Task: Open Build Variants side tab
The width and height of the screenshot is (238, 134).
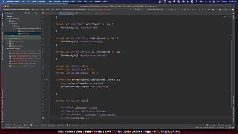Action: click(x=3, y=117)
